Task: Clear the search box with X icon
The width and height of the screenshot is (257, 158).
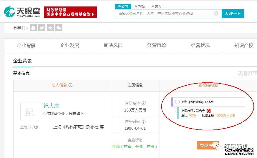Action: (x=216, y=14)
